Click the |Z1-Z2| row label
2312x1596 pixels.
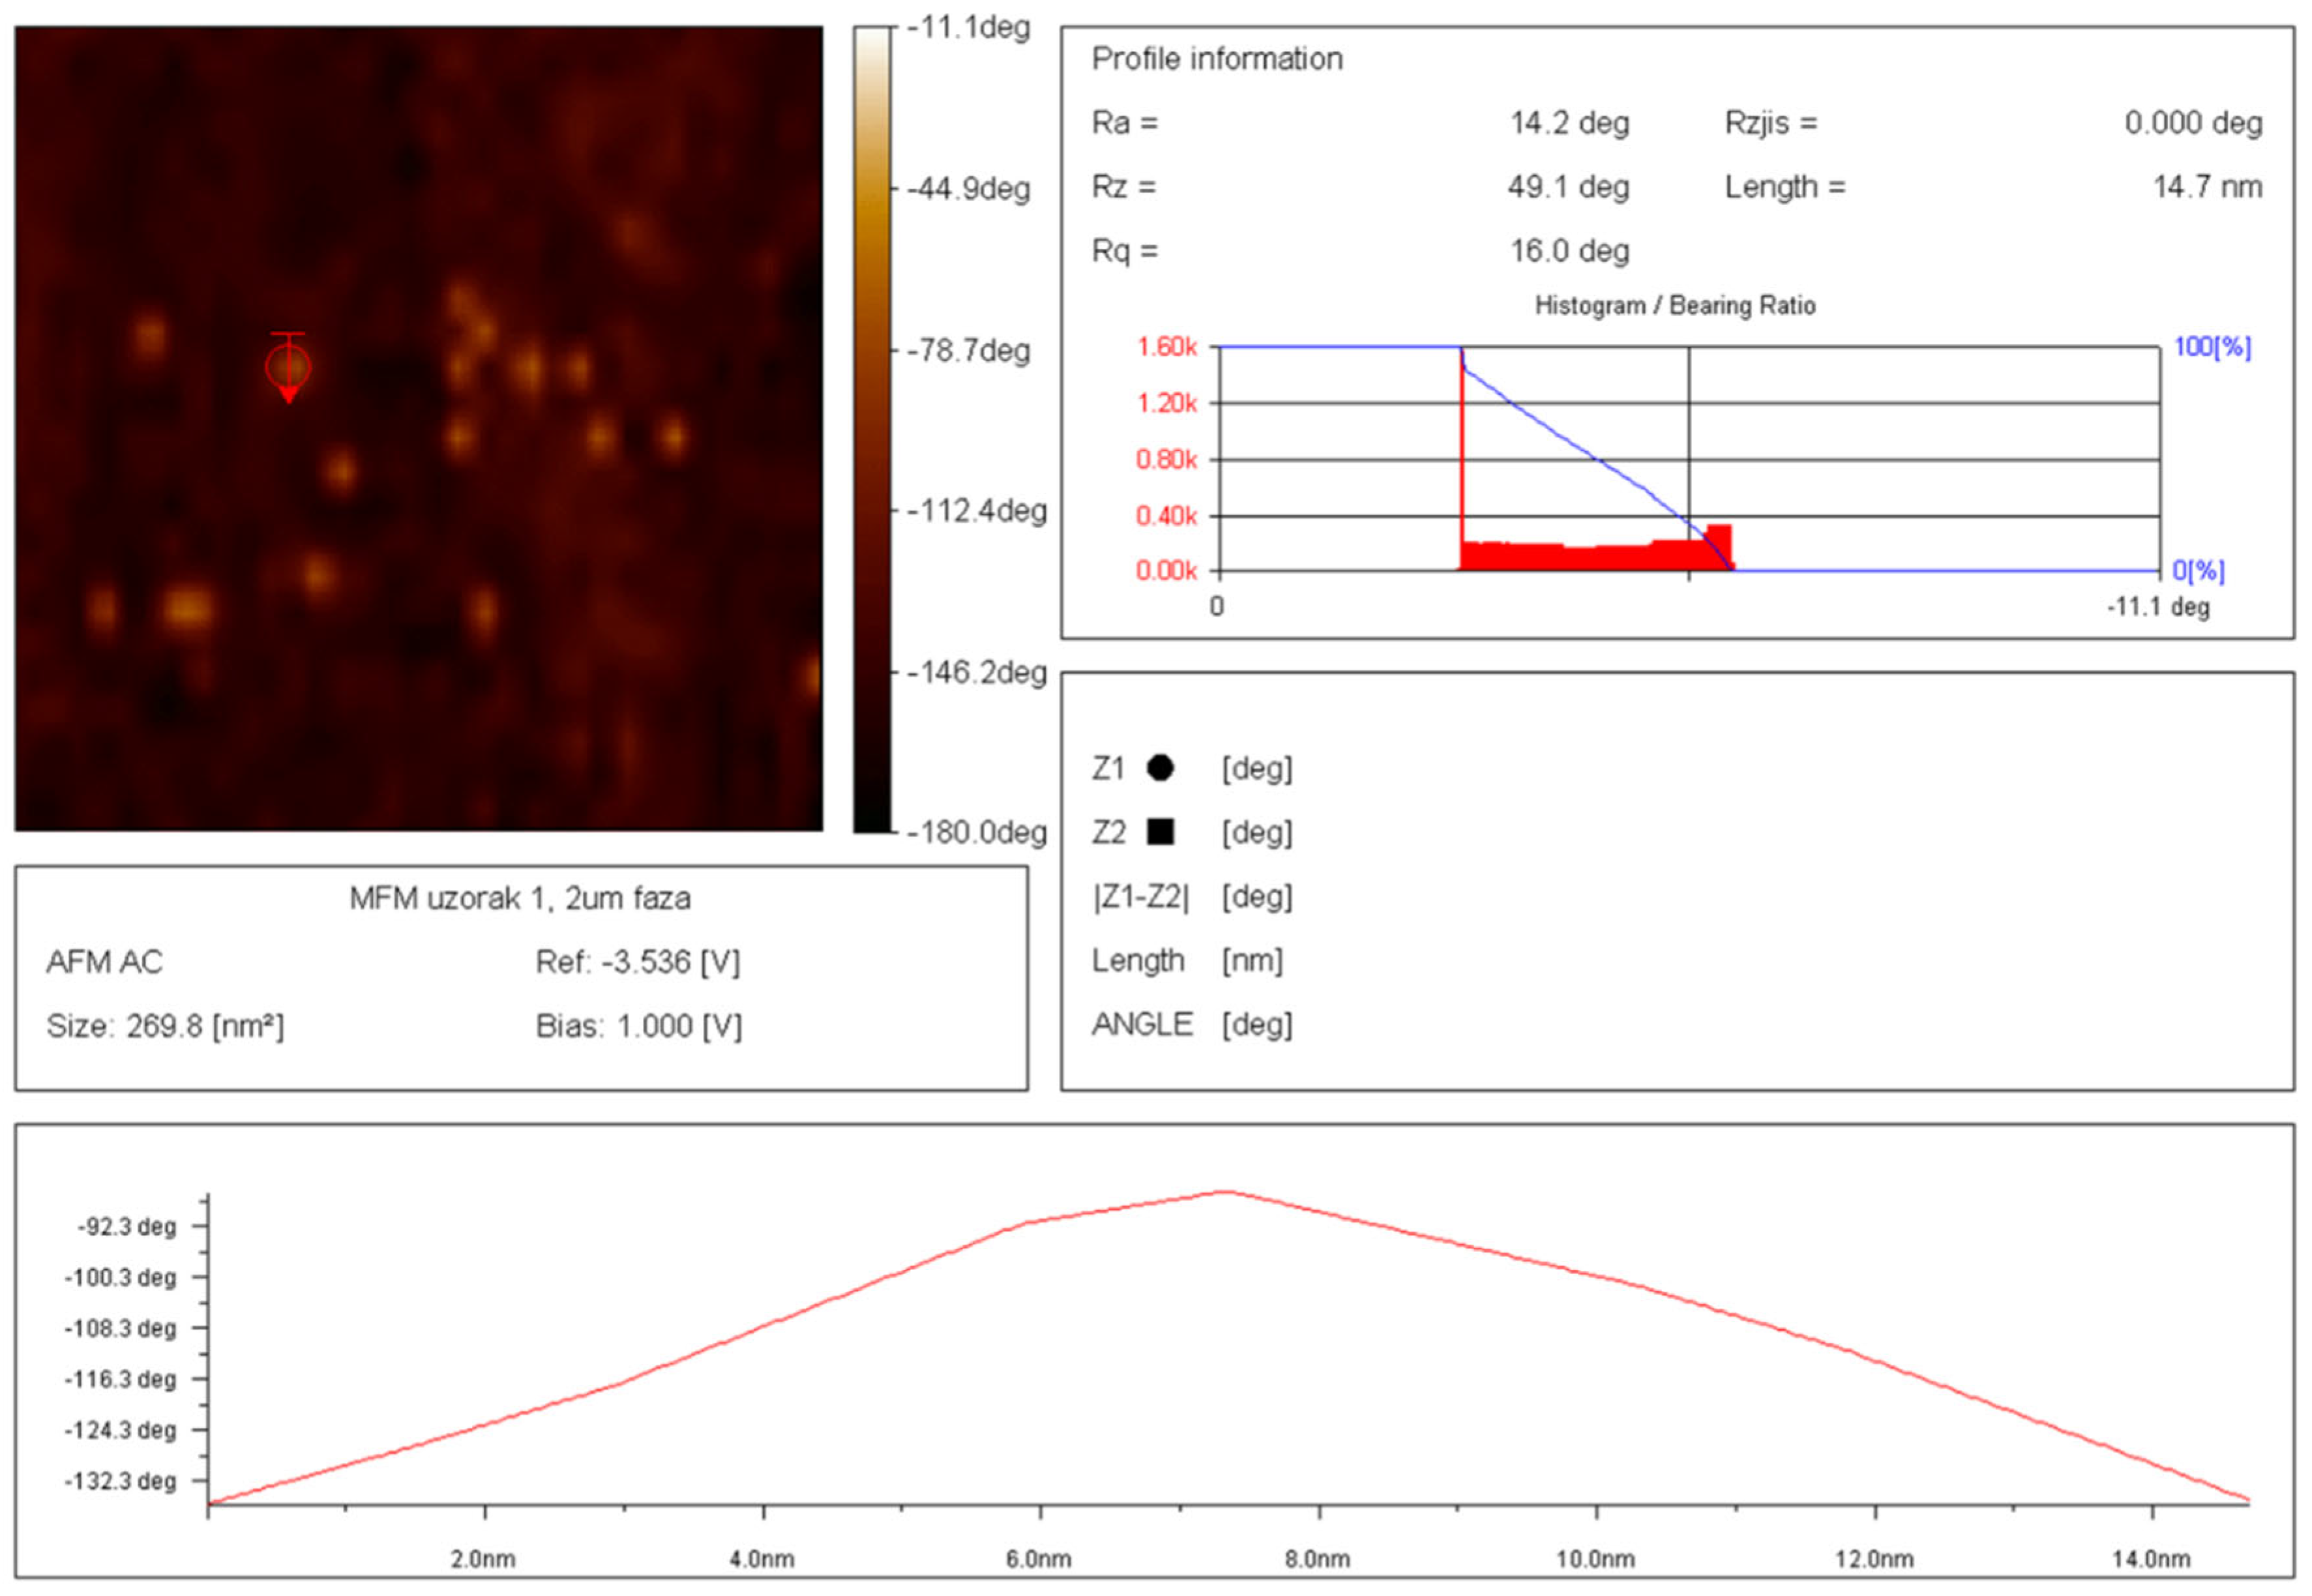pyautogui.click(x=1141, y=897)
